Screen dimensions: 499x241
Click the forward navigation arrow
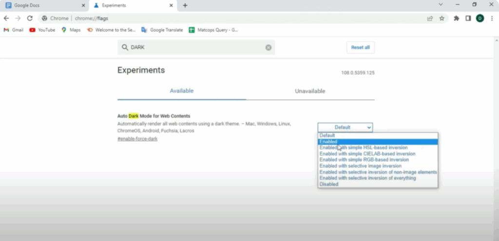18,19
